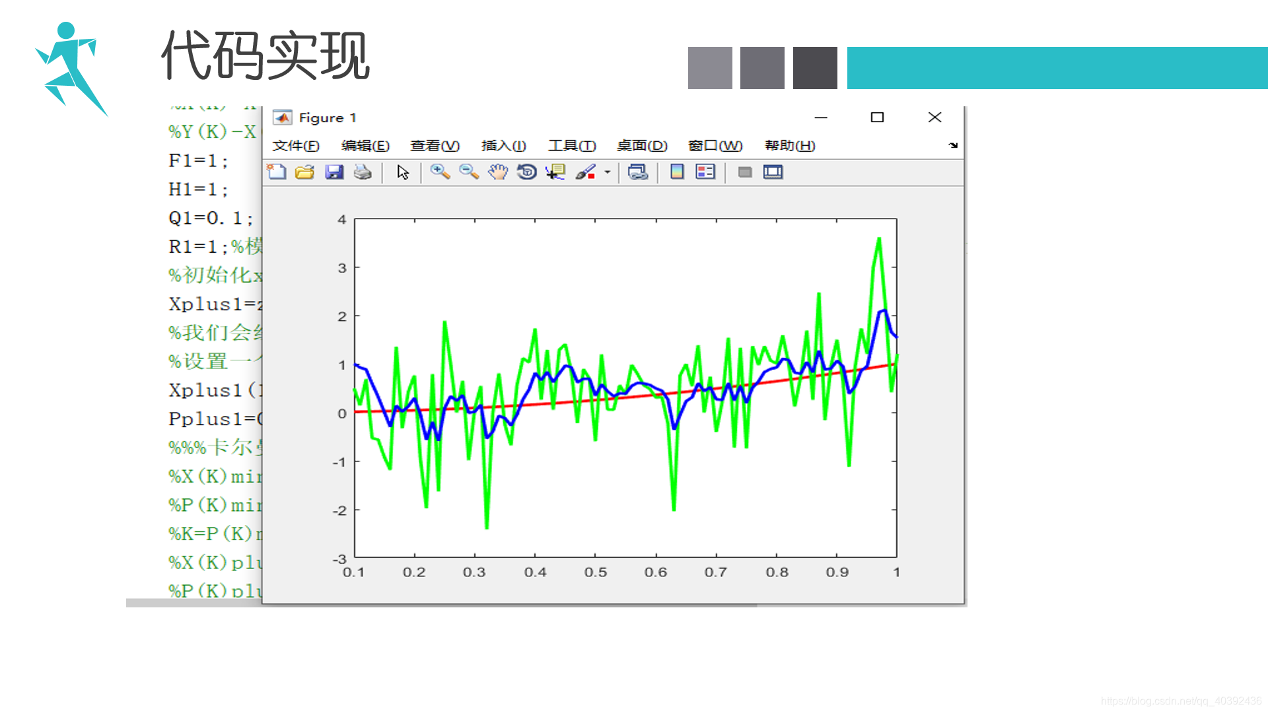1268x713 pixels.
Task: Activate the Zoom Out tool
Action: click(x=469, y=172)
